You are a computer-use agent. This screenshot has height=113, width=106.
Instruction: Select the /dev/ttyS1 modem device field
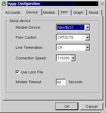click(x=71, y=28)
